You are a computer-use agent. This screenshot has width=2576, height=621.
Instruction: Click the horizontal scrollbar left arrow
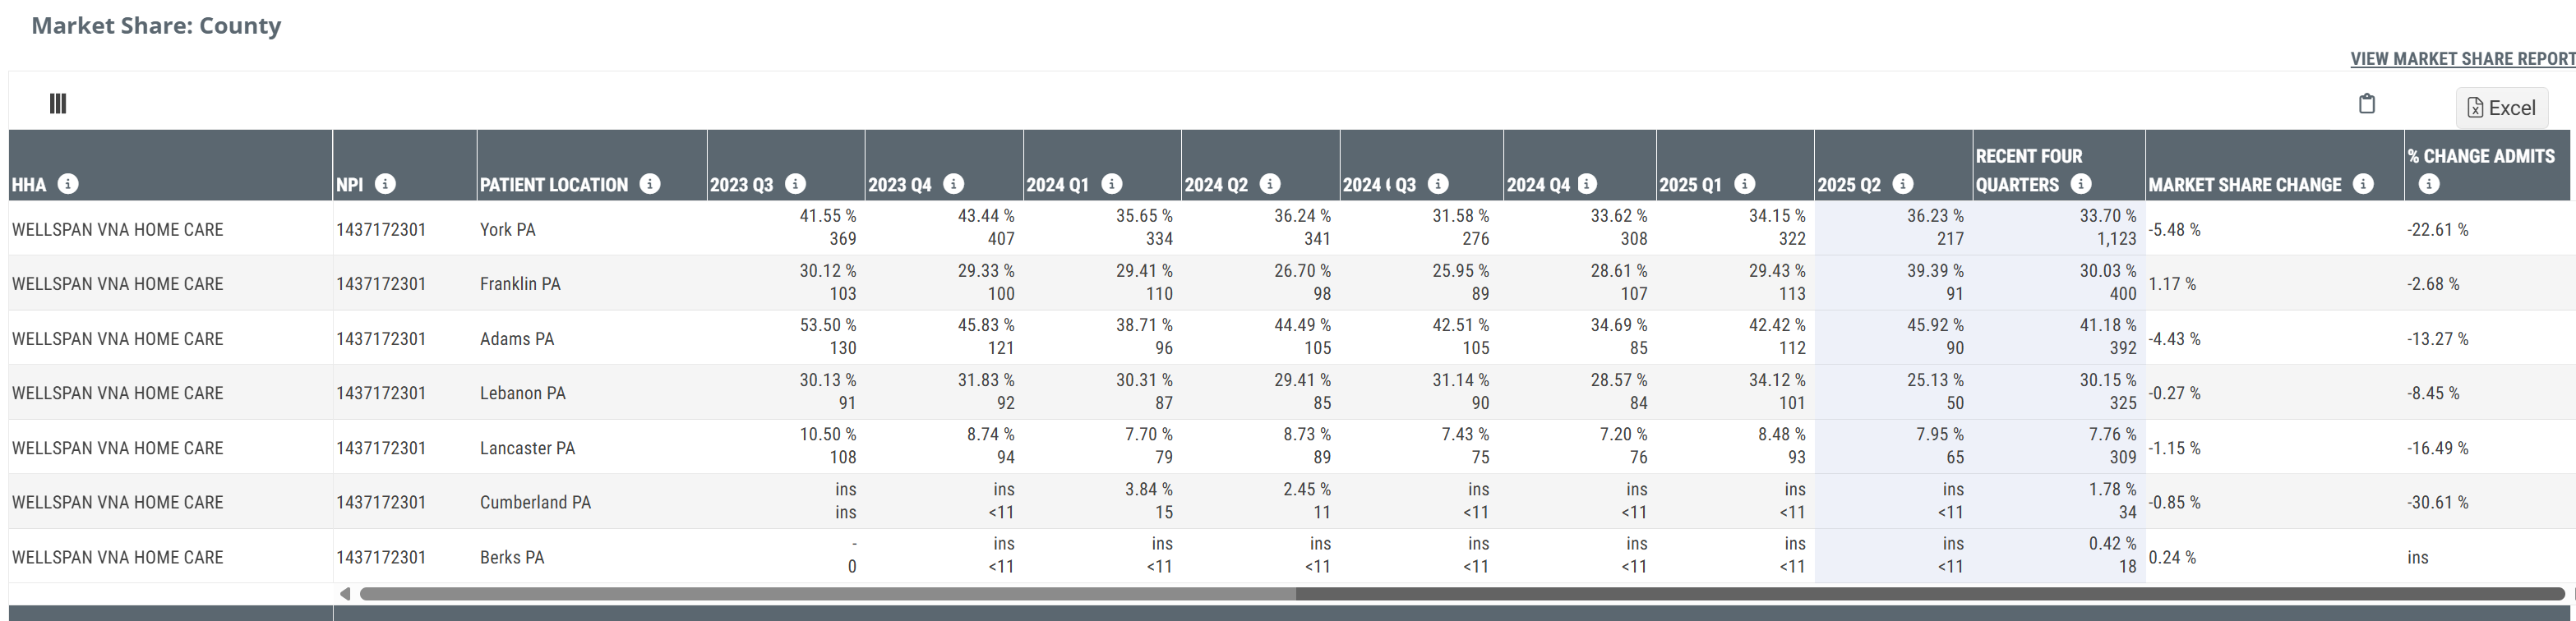coord(345,594)
